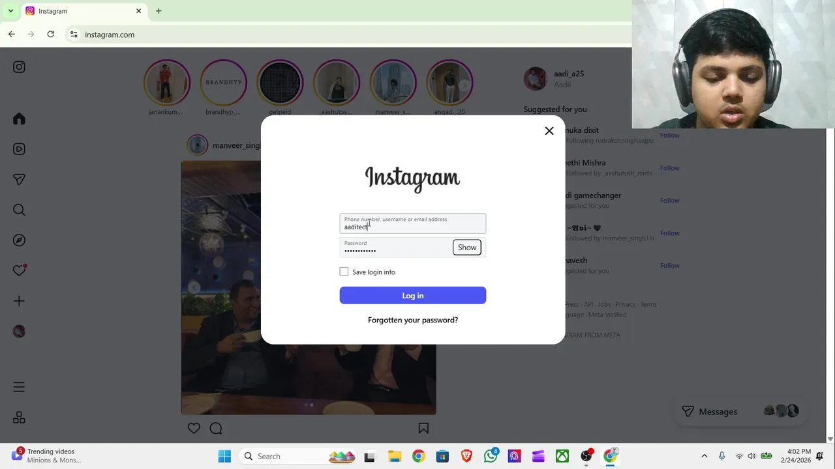This screenshot has width=835, height=469.
Task: Open the Privacy footer link
Action: tap(625, 304)
